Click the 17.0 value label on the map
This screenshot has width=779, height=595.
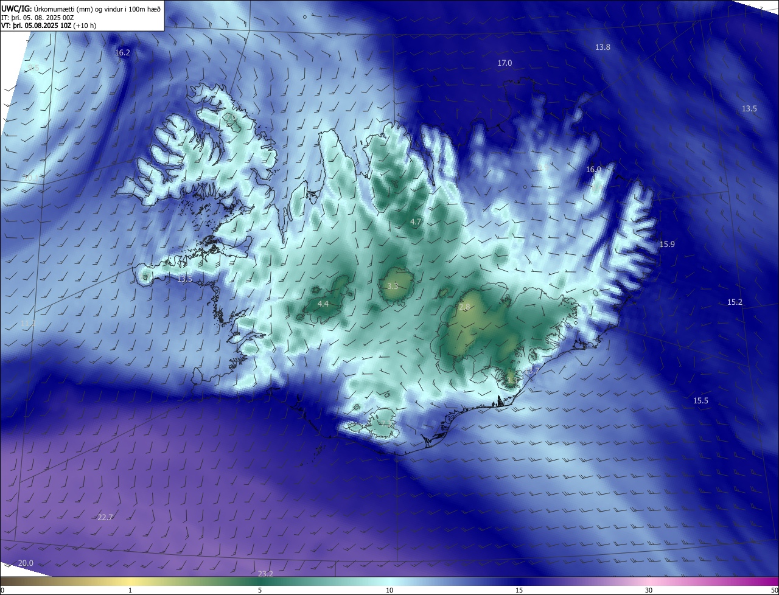[505, 63]
